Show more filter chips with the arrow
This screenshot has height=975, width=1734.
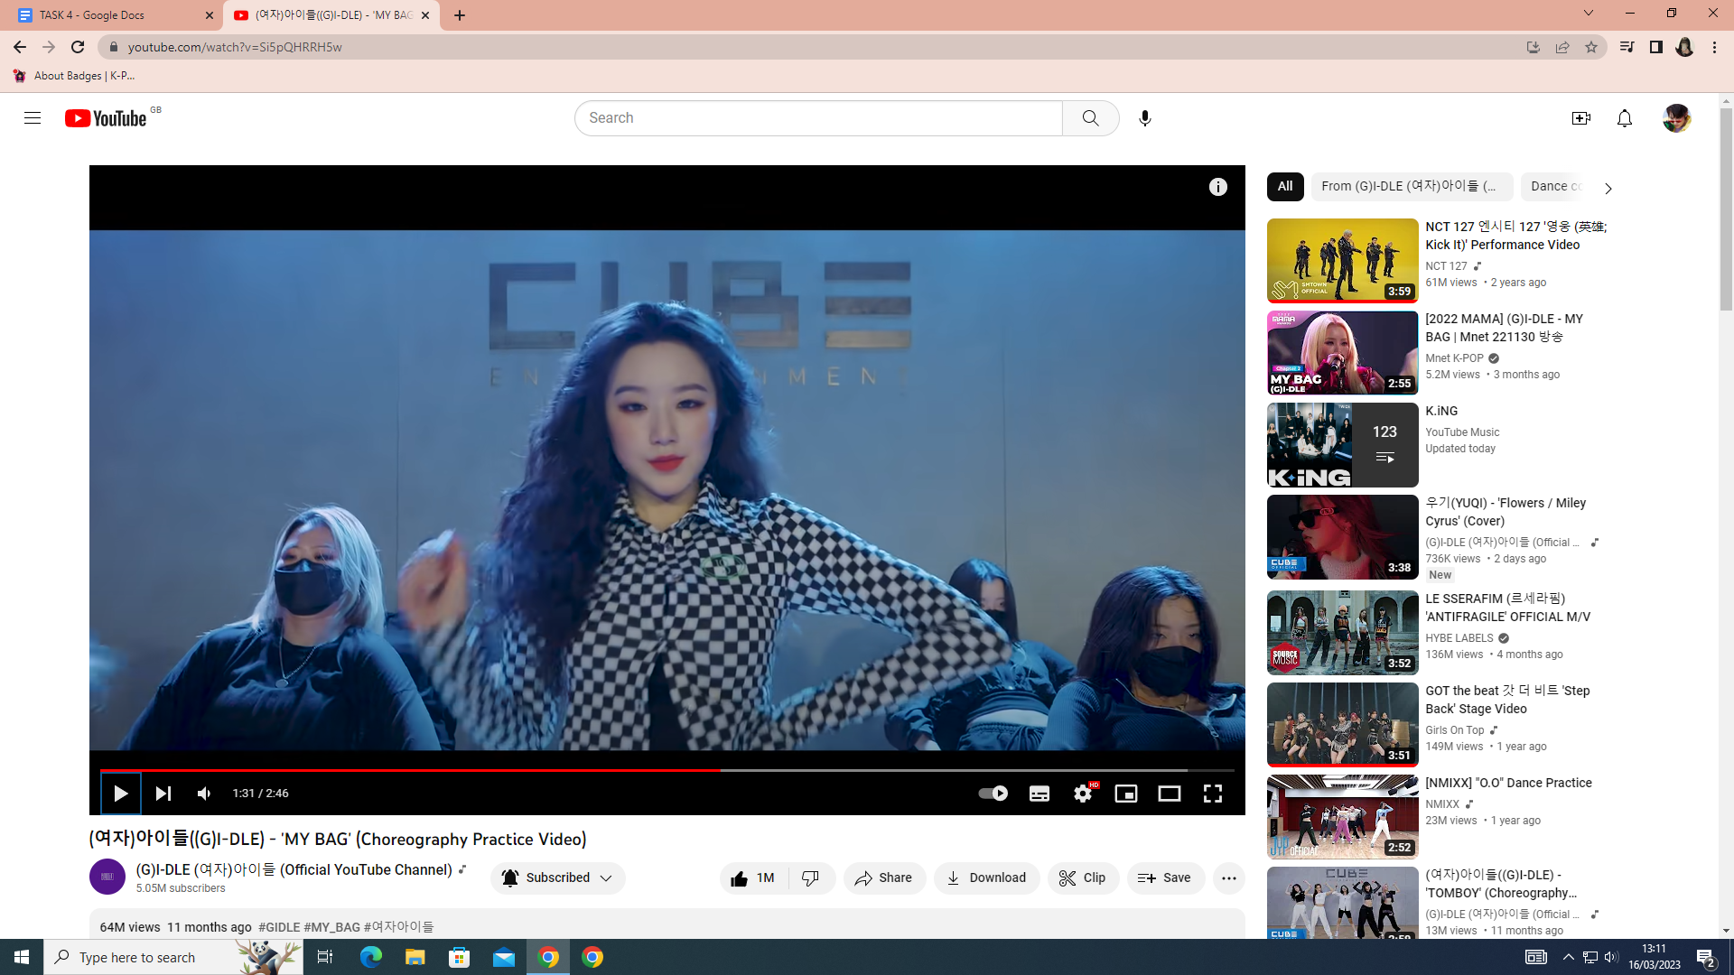(1608, 188)
